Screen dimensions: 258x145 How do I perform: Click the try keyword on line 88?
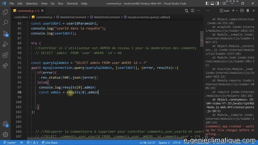(34, 43)
